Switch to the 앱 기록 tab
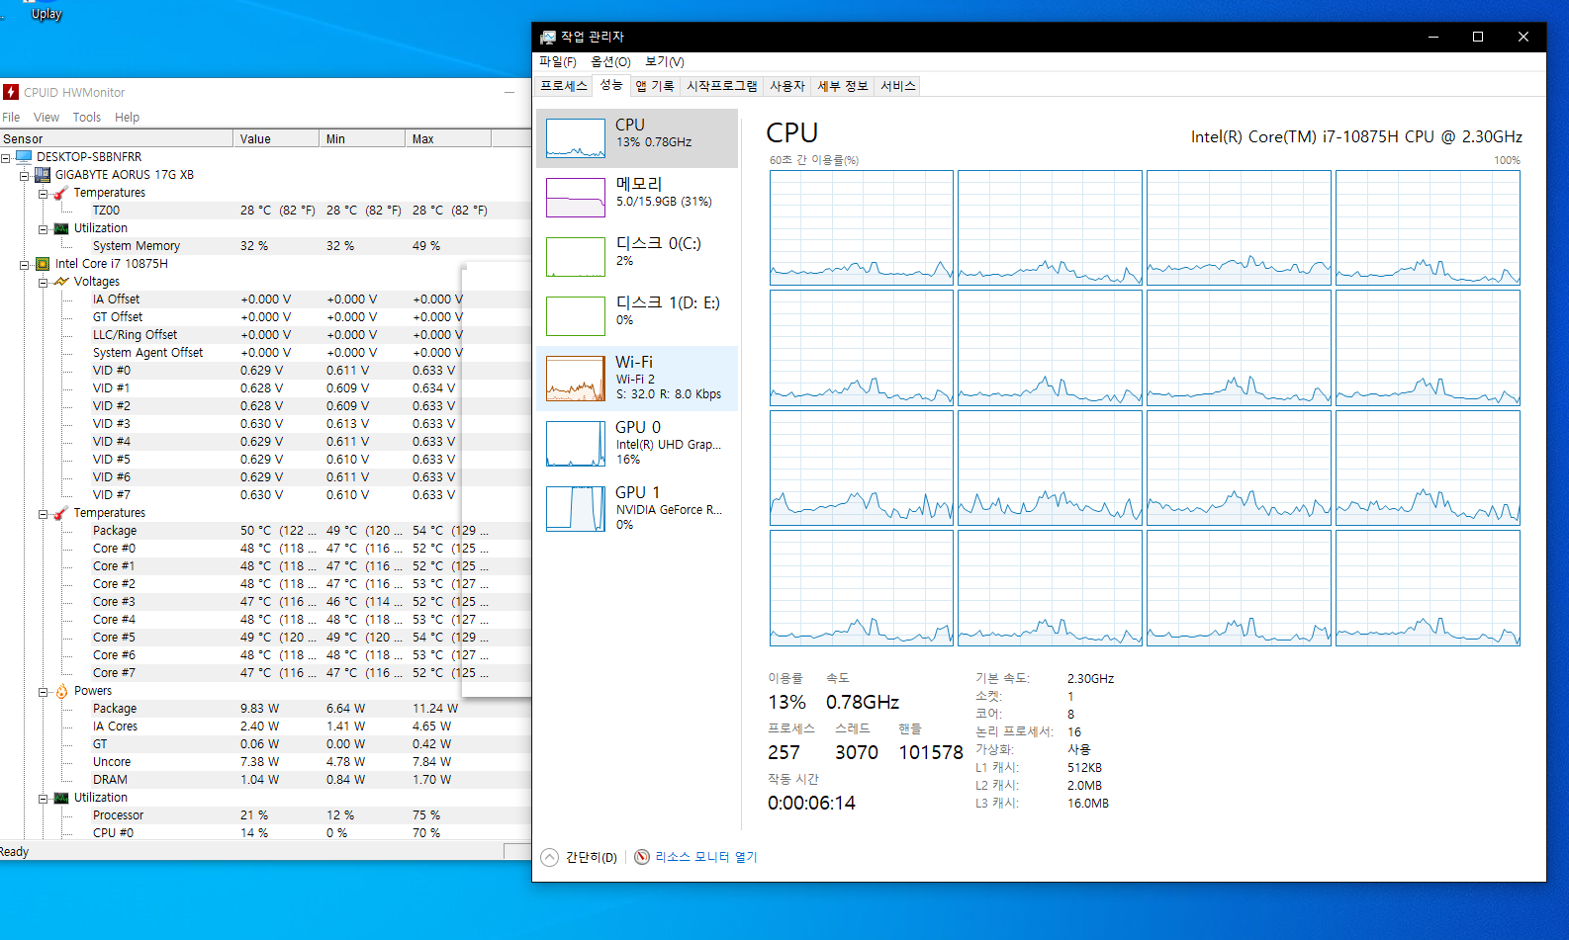The width and height of the screenshot is (1569, 940). point(655,86)
